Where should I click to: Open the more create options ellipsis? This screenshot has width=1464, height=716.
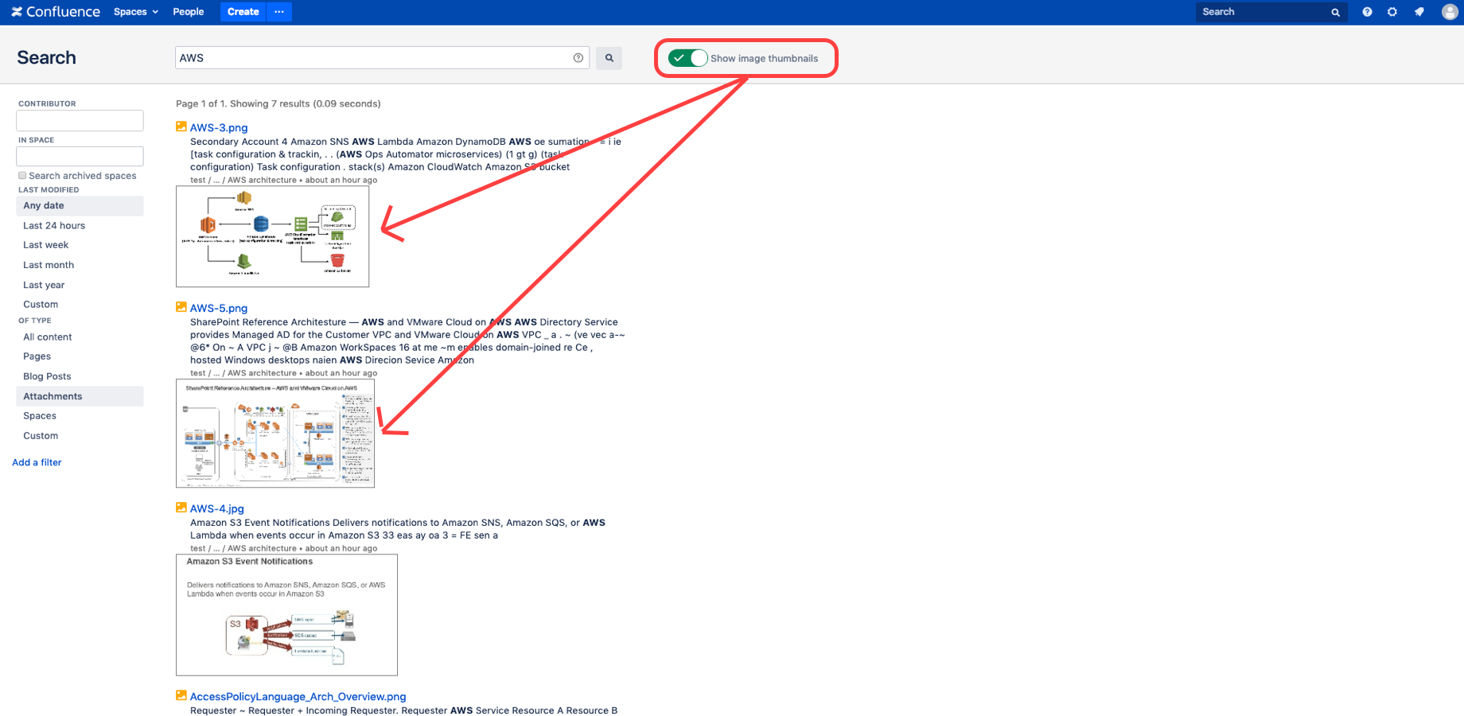click(279, 12)
